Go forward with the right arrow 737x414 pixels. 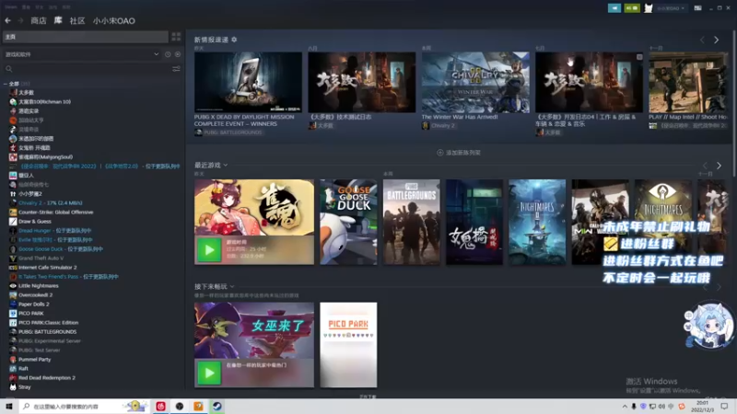coord(20,20)
